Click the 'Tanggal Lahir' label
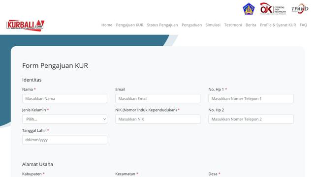 tap(34, 130)
